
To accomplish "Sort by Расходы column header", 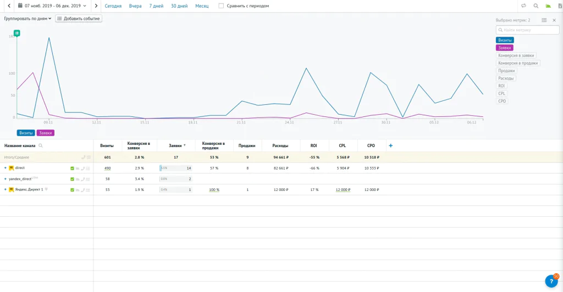I will pos(280,146).
